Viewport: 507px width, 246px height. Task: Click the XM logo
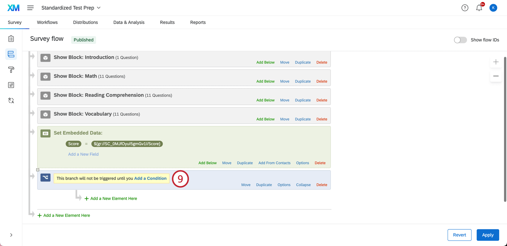click(x=13, y=8)
